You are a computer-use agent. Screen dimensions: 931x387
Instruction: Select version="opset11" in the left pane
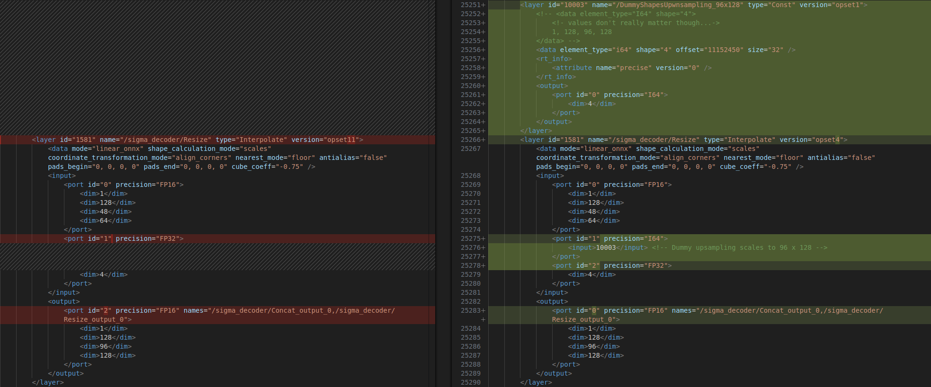click(325, 140)
